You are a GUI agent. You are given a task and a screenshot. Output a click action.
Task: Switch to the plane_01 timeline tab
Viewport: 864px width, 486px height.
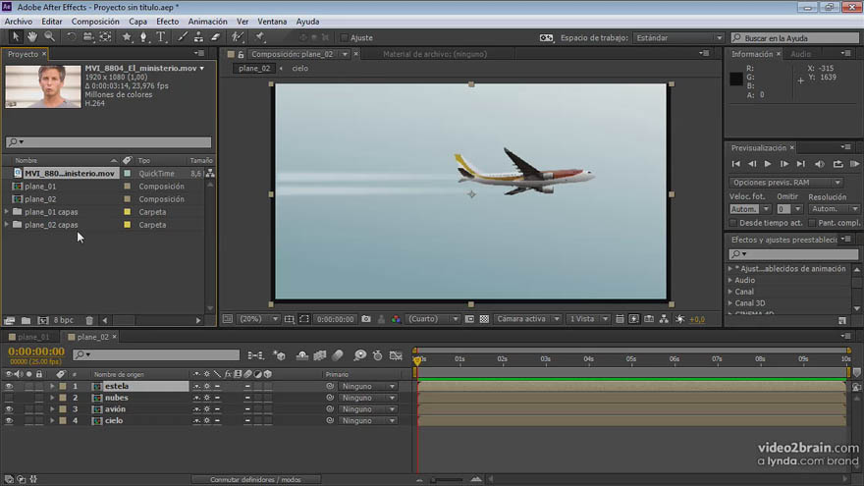tap(33, 337)
